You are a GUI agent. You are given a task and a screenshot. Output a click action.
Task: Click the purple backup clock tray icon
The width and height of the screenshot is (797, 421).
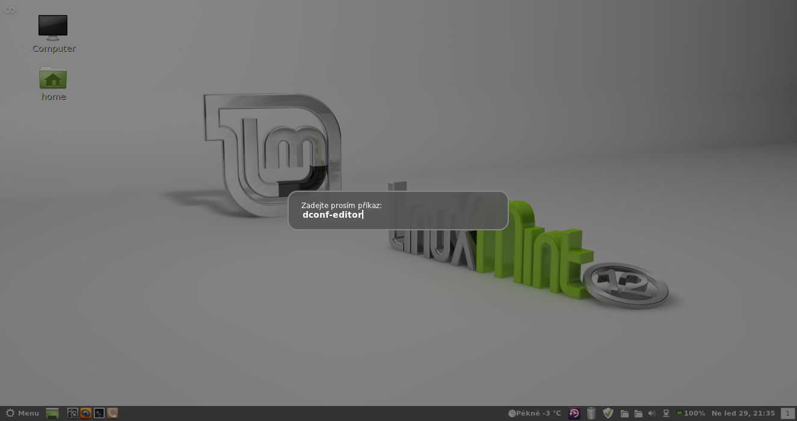[574, 413]
